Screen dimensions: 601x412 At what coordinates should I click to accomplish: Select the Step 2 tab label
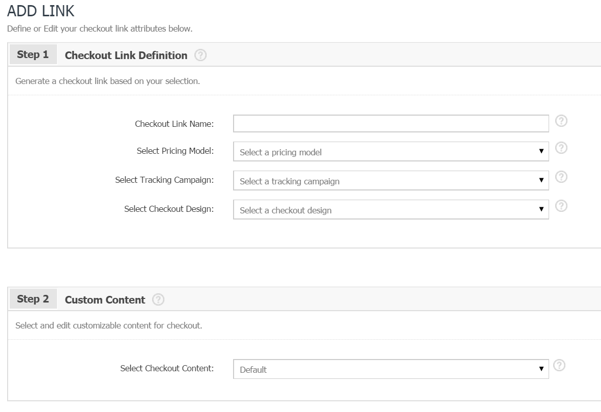click(x=33, y=299)
